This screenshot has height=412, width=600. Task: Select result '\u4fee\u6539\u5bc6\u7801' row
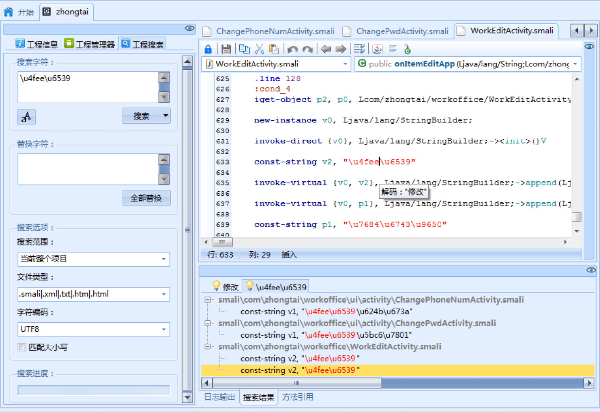pyautogui.click(x=326, y=335)
